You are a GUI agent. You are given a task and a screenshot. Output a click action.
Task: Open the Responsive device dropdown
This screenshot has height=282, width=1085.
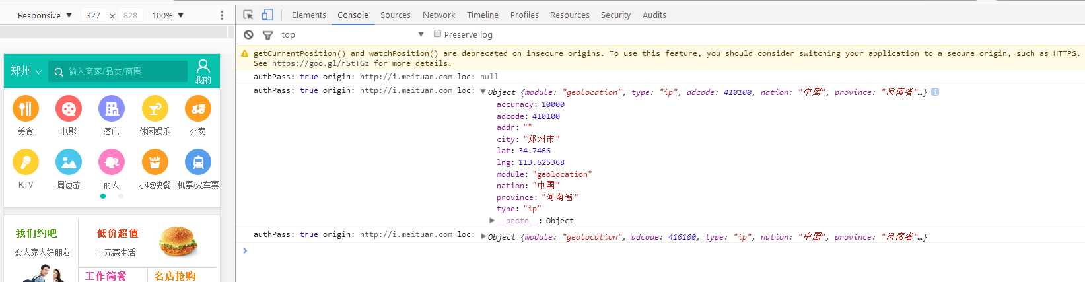click(x=44, y=15)
